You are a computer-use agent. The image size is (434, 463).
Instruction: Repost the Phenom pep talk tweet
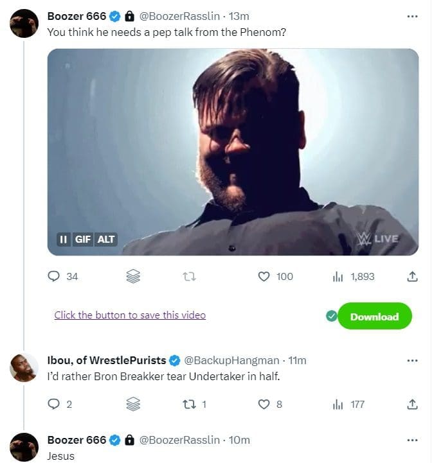tap(189, 276)
